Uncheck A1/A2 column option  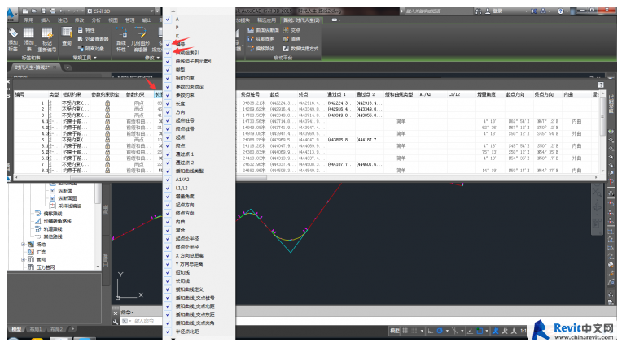[x=169, y=180]
